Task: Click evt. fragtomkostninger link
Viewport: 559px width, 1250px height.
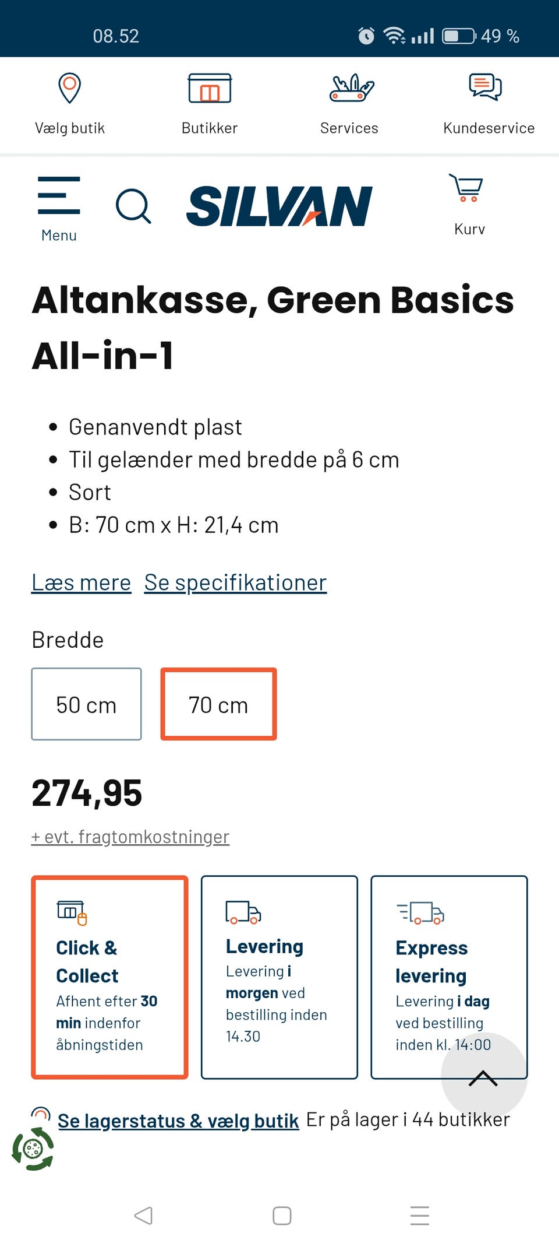Action: click(x=130, y=836)
